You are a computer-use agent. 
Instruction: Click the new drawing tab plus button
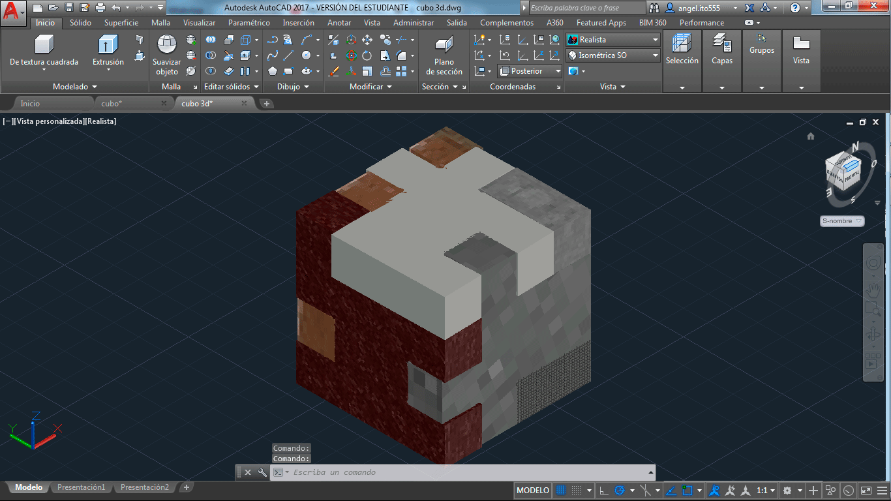(x=266, y=103)
